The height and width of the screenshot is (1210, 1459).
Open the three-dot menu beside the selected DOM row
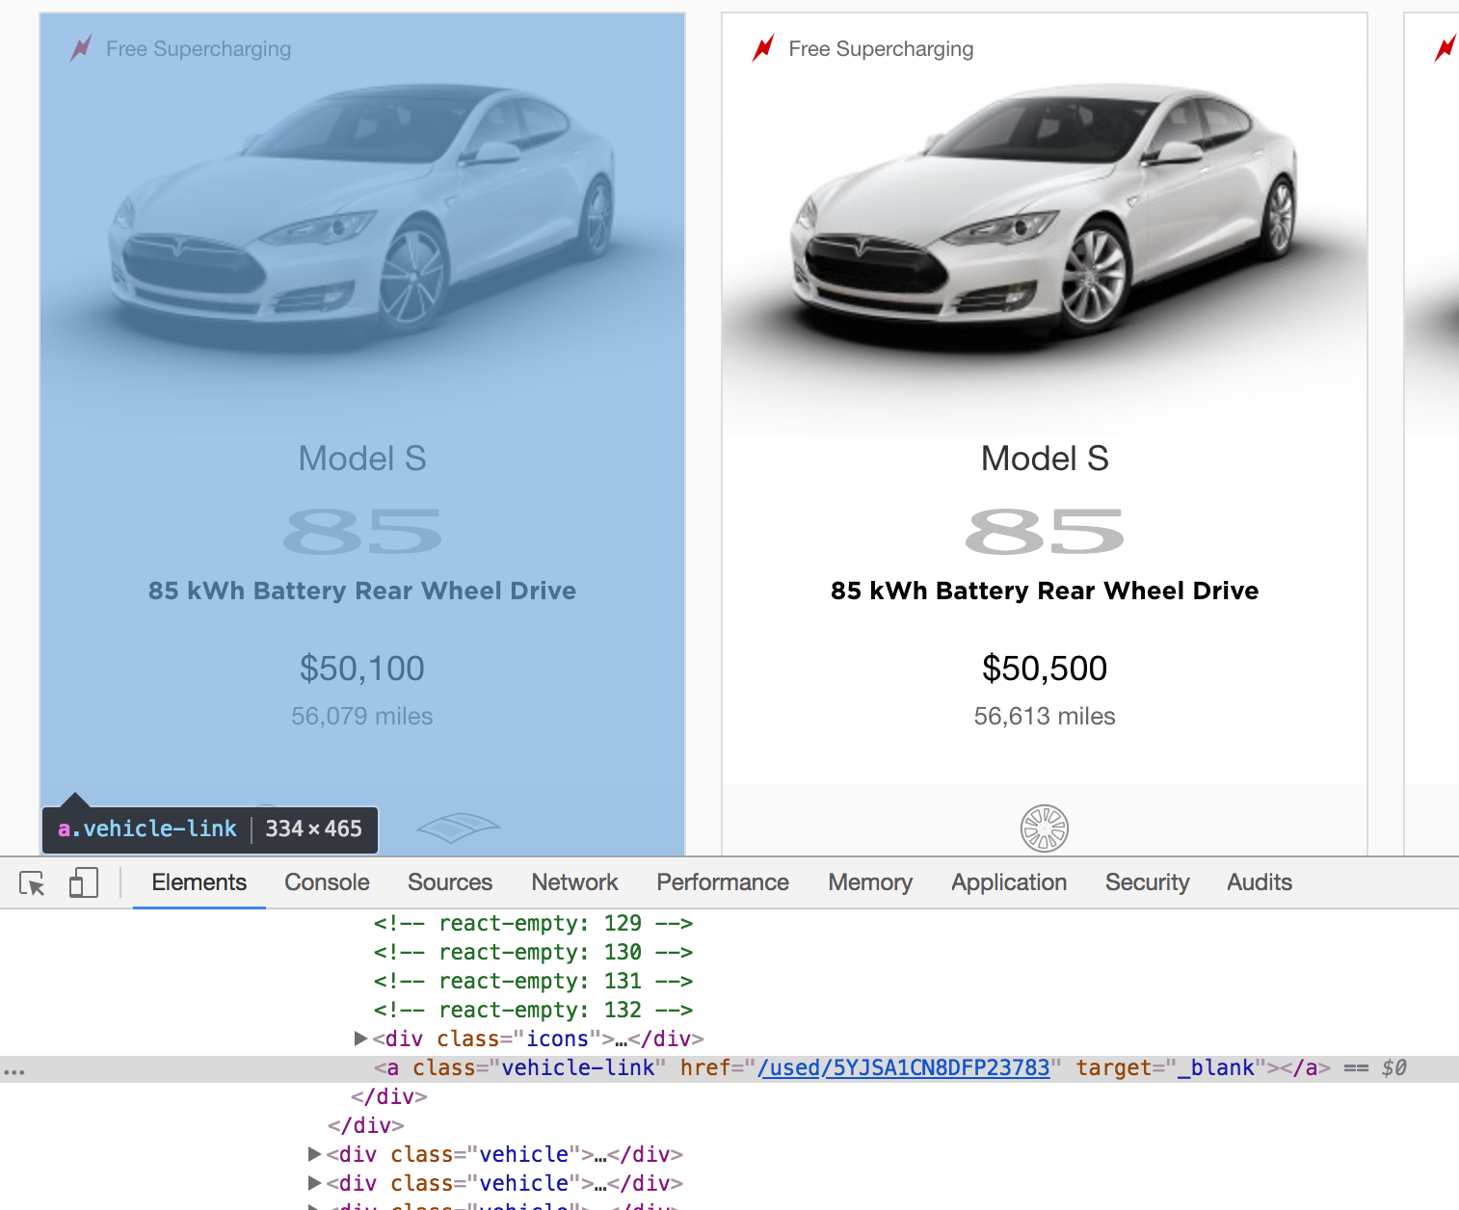pyautogui.click(x=13, y=1071)
